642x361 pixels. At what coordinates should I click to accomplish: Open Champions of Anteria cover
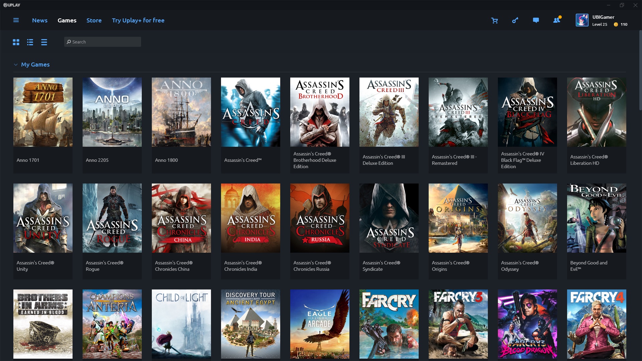pyautogui.click(x=112, y=324)
